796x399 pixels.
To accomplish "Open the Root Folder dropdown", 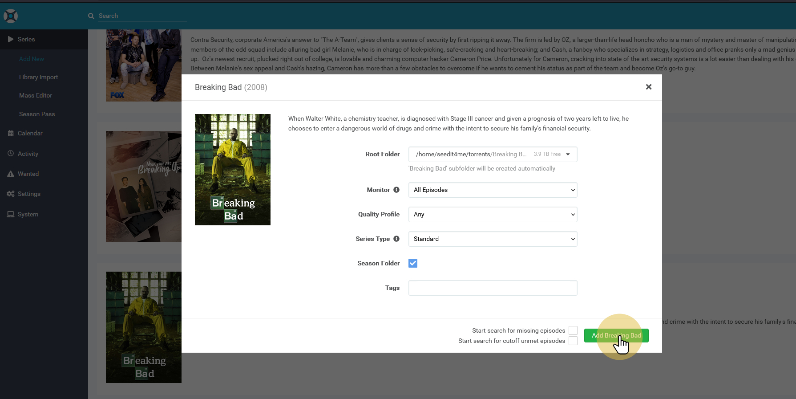I will click(493, 154).
